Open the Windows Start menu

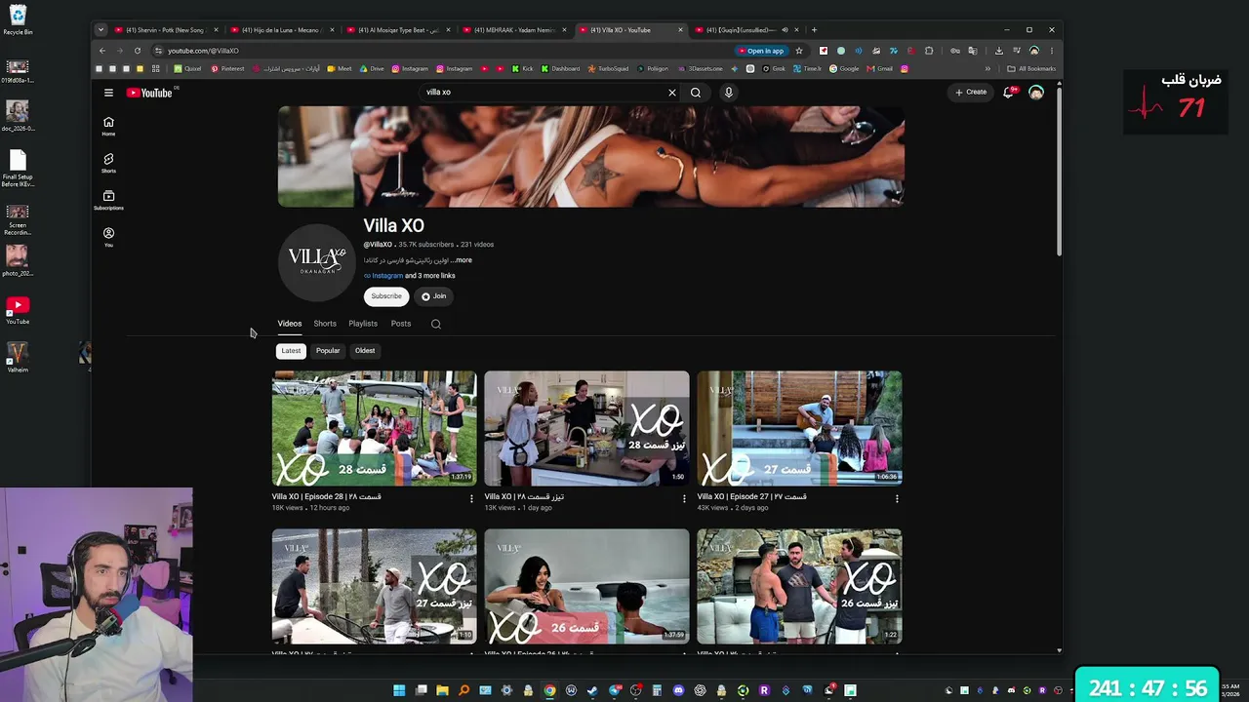point(399,690)
